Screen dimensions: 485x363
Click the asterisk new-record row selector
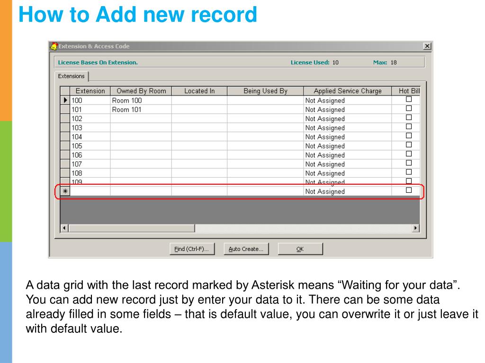65,191
